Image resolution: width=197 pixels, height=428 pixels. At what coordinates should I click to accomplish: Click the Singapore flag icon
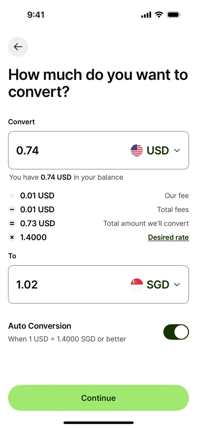[x=137, y=284]
